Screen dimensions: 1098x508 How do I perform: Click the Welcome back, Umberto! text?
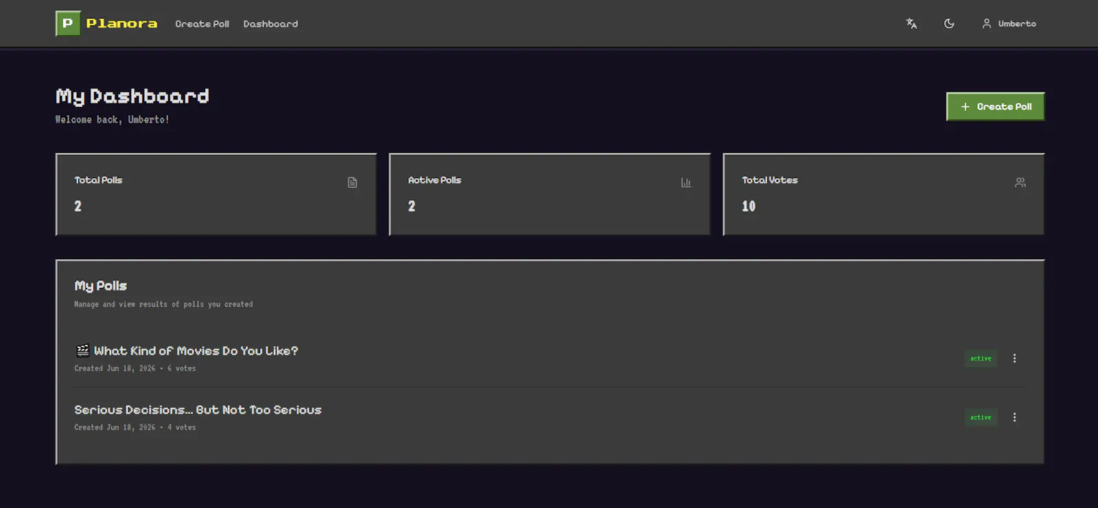(x=112, y=119)
